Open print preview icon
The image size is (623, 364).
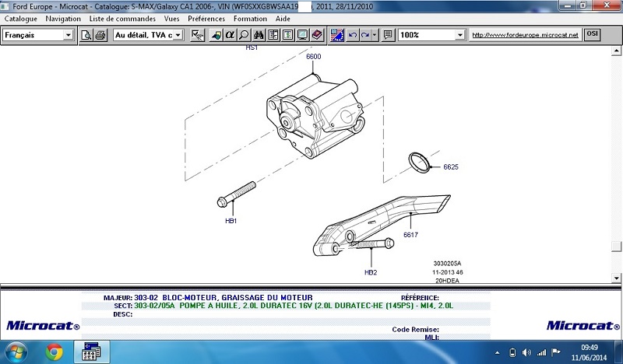tap(86, 35)
